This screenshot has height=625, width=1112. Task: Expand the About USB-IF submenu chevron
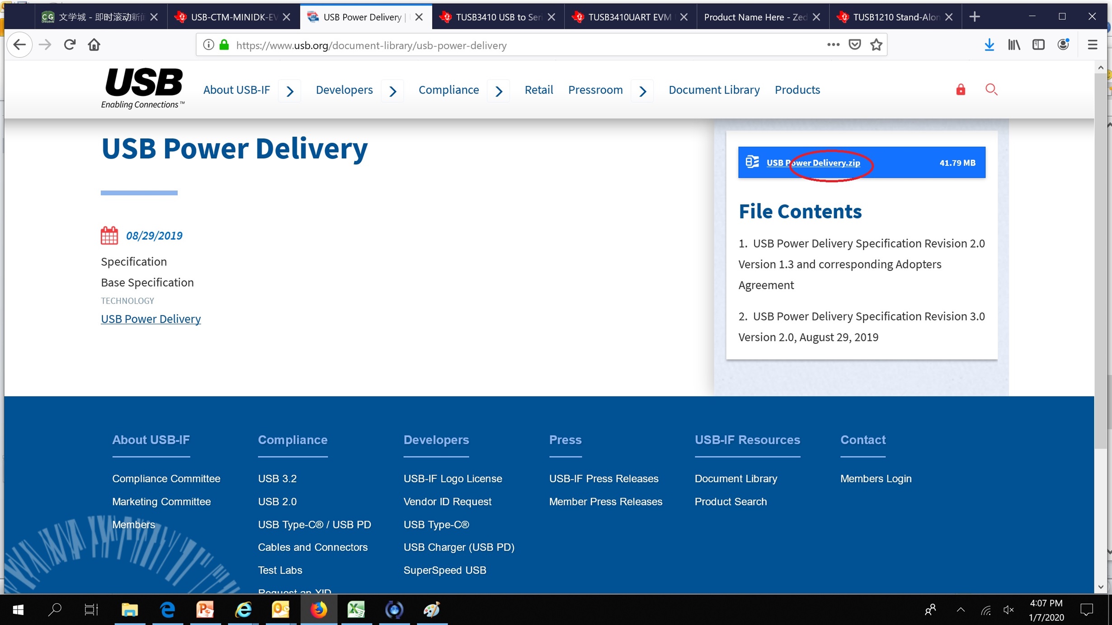[x=290, y=91]
